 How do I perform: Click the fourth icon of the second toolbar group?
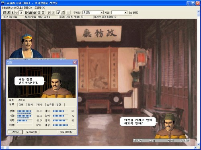(x=39, y=12)
